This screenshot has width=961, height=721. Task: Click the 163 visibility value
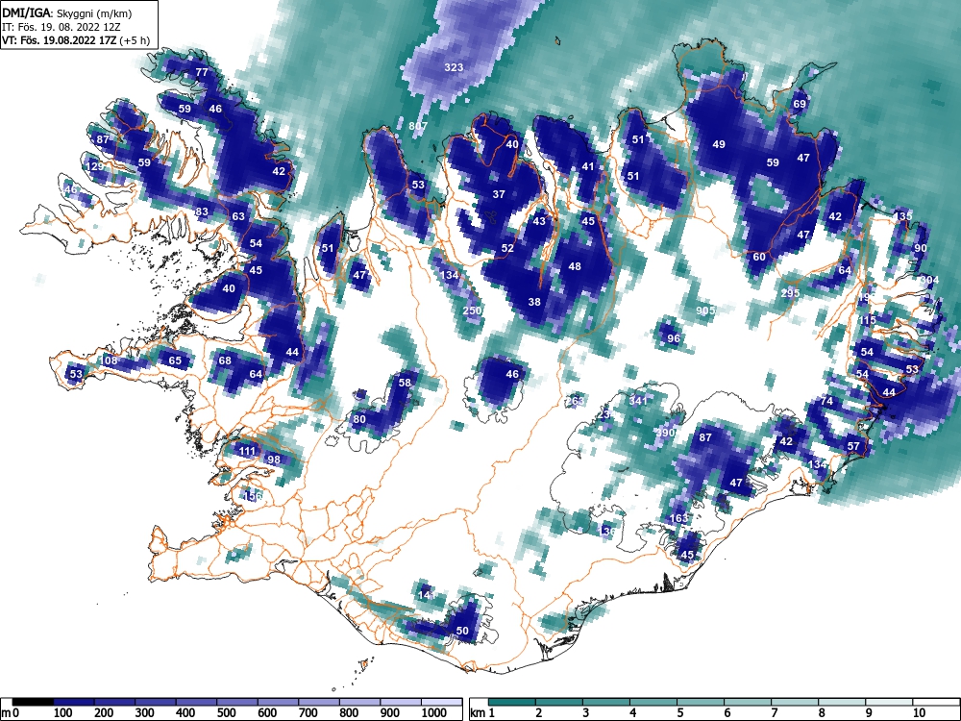pos(678,519)
